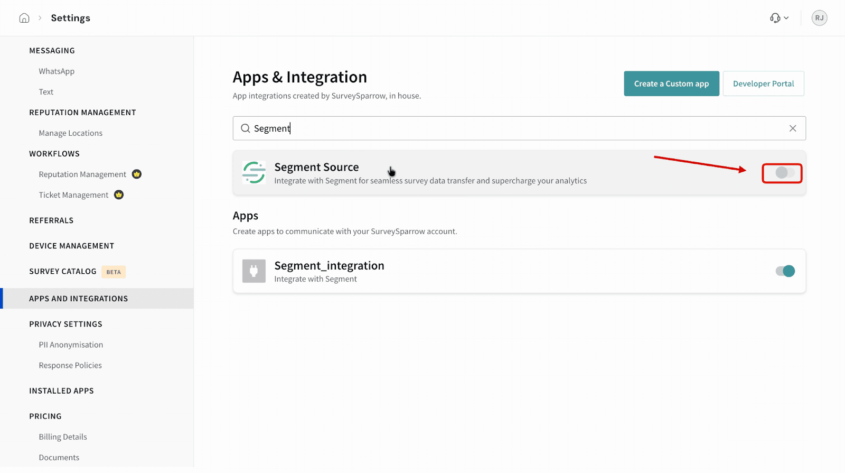Click the crown badge beside Reputation Management
Viewport: 845px width, 473px height.
137,174
